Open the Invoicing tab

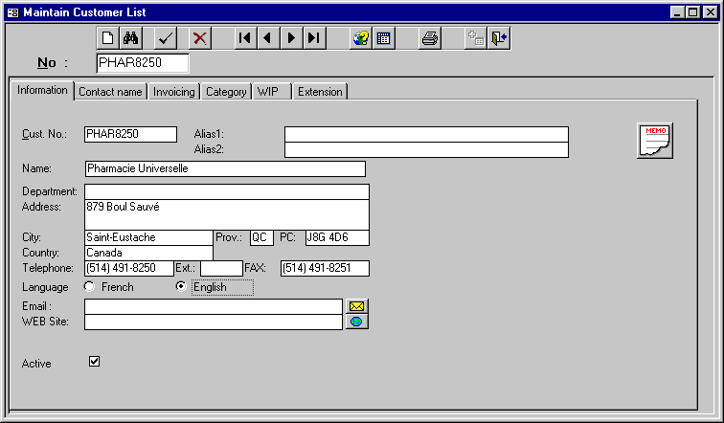point(174,92)
